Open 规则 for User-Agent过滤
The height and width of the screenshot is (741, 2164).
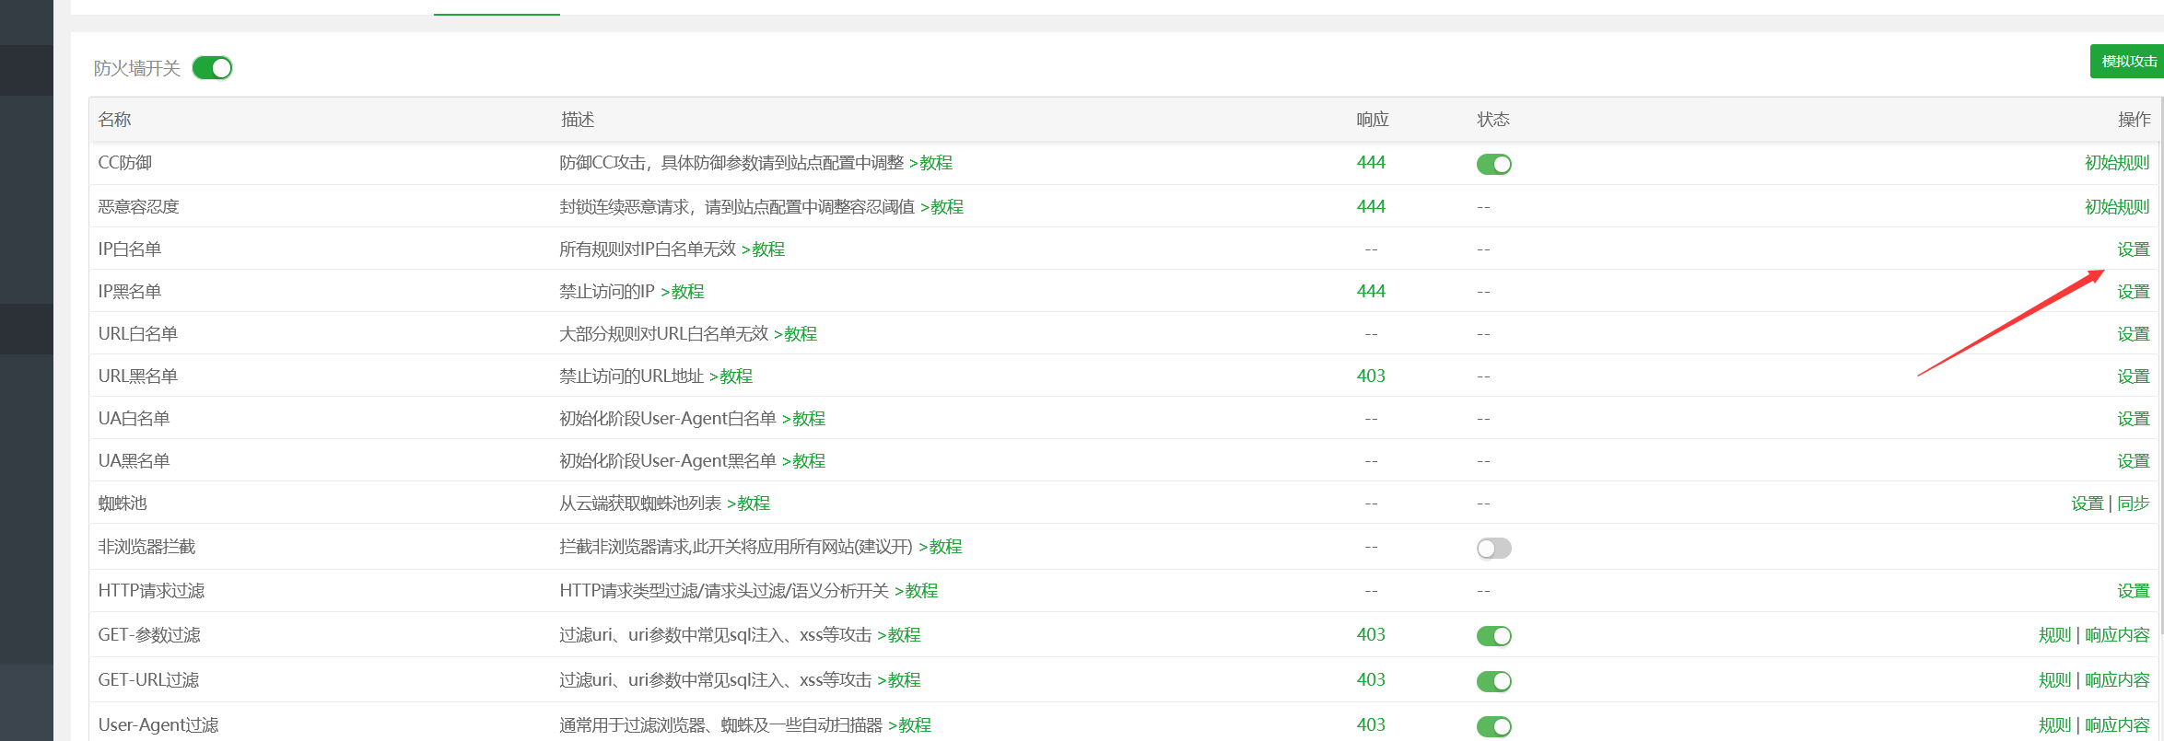[x=2054, y=725]
